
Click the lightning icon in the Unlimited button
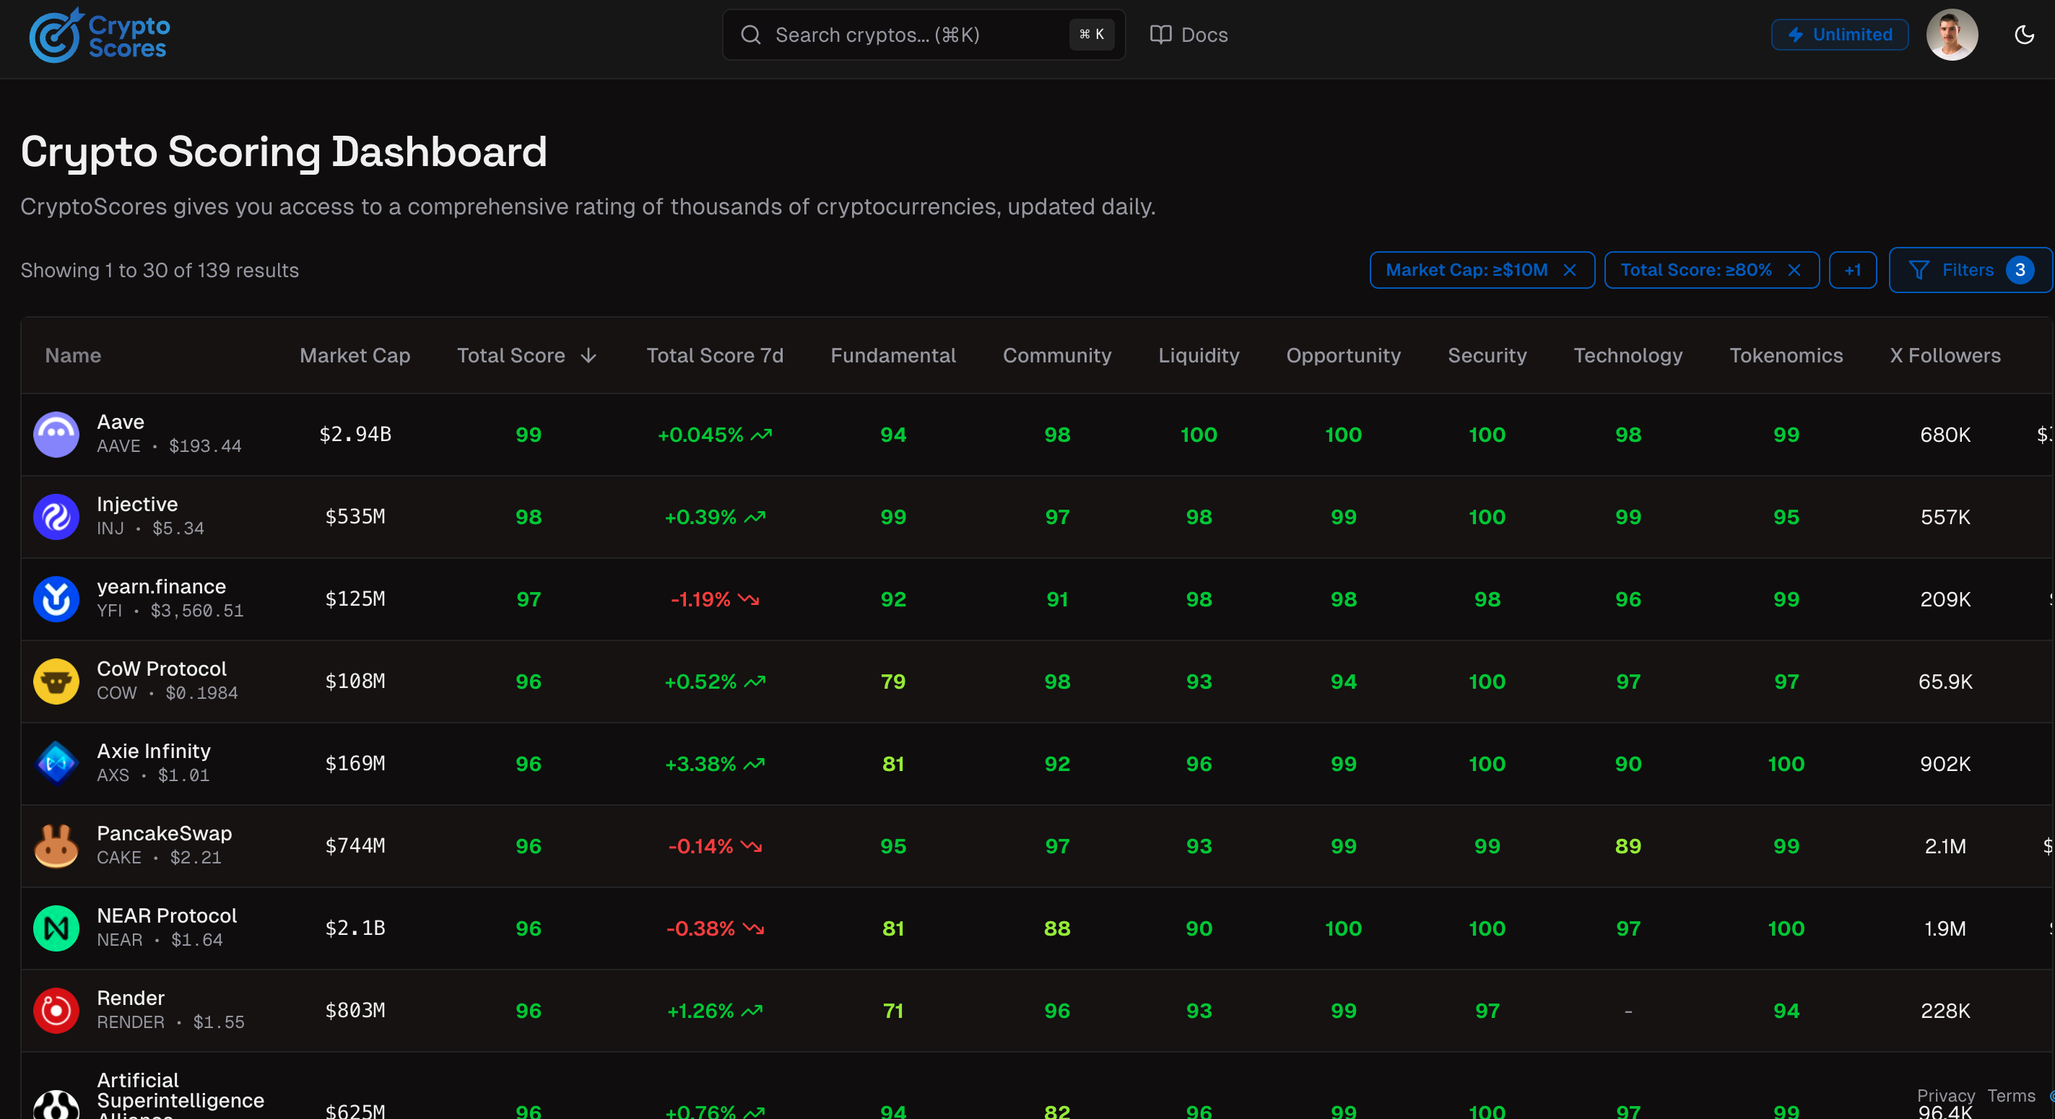1797,35
